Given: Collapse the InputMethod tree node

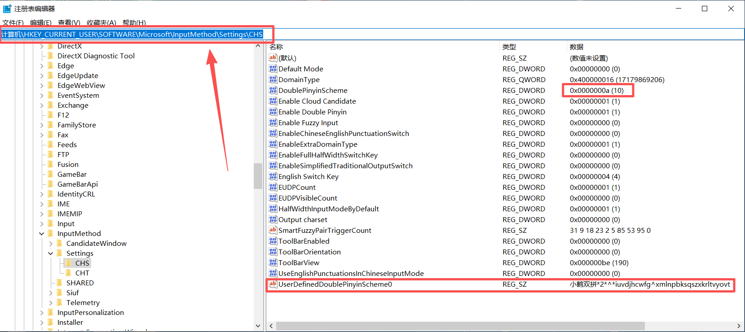Looking at the screenshot, I should click(x=42, y=234).
